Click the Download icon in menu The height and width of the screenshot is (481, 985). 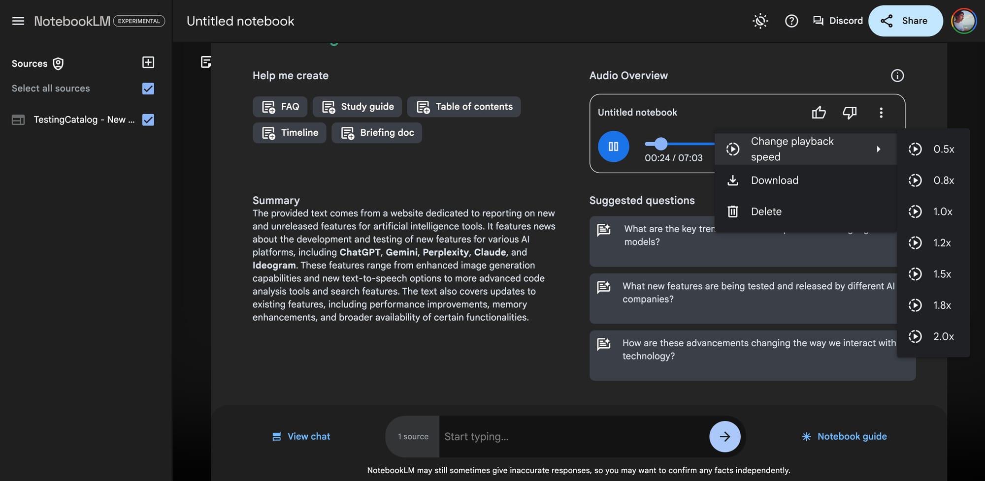coord(733,180)
